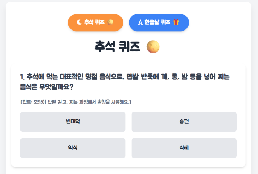Click the 힌트: label in the hint line
The width and height of the screenshot is (258, 174).
[27, 102]
